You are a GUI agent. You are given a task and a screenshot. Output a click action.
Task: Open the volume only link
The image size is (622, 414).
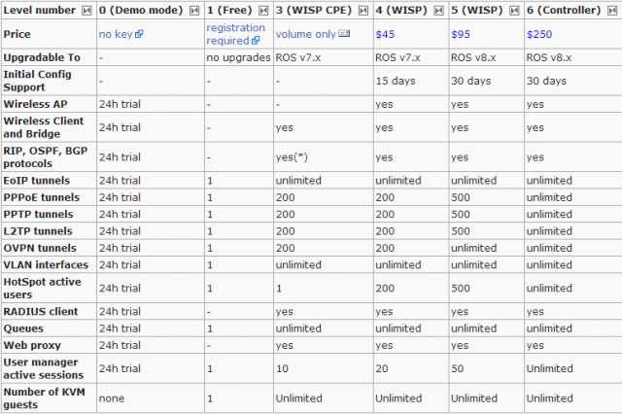click(x=306, y=34)
